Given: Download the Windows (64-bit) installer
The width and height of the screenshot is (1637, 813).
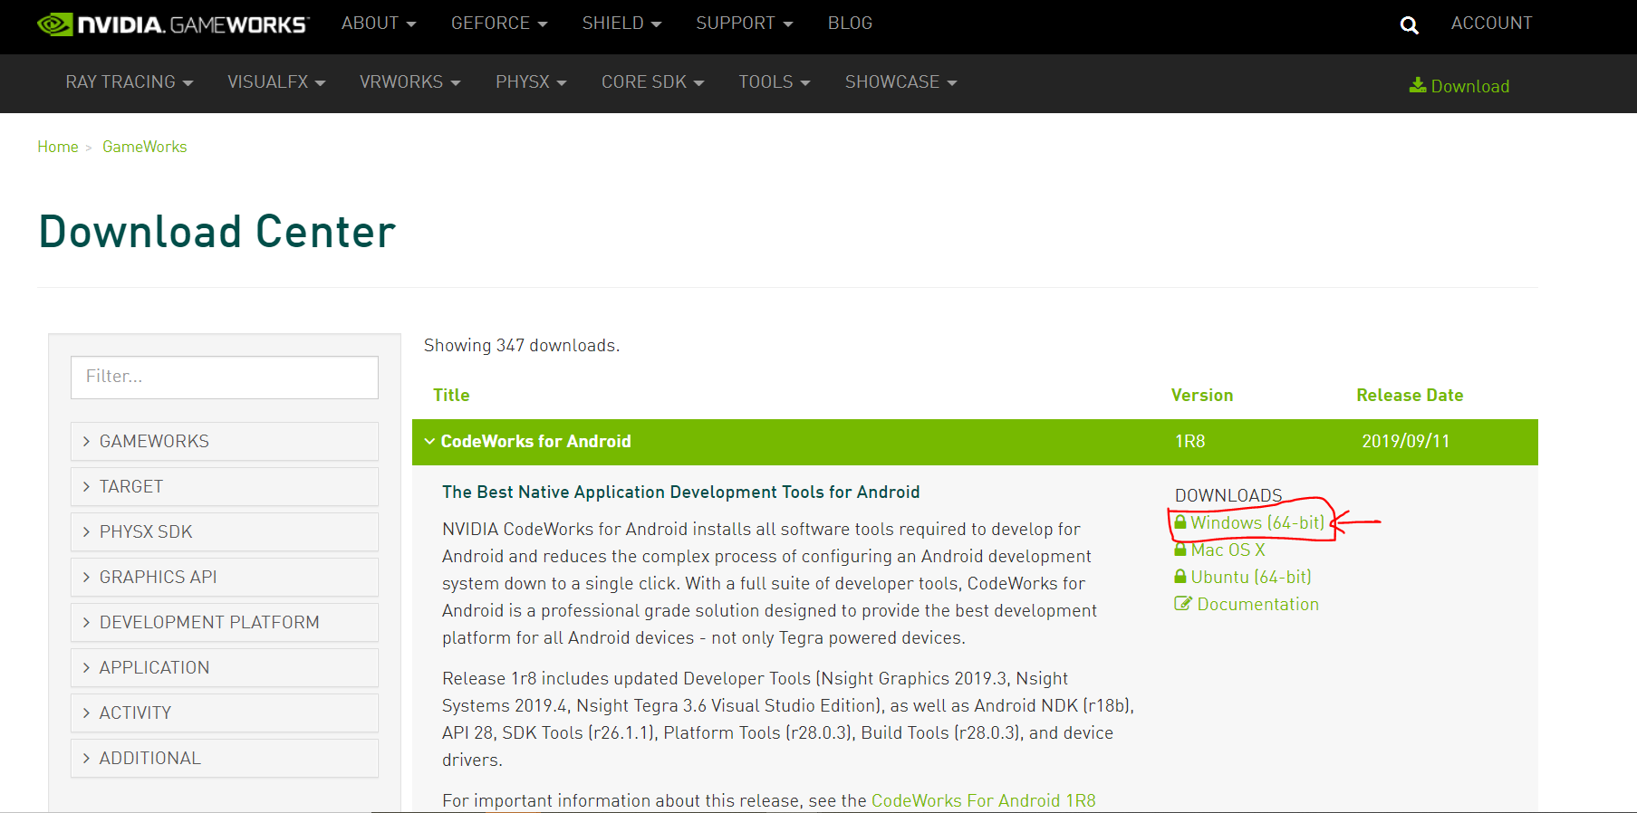Looking at the screenshot, I should point(1249,522).
